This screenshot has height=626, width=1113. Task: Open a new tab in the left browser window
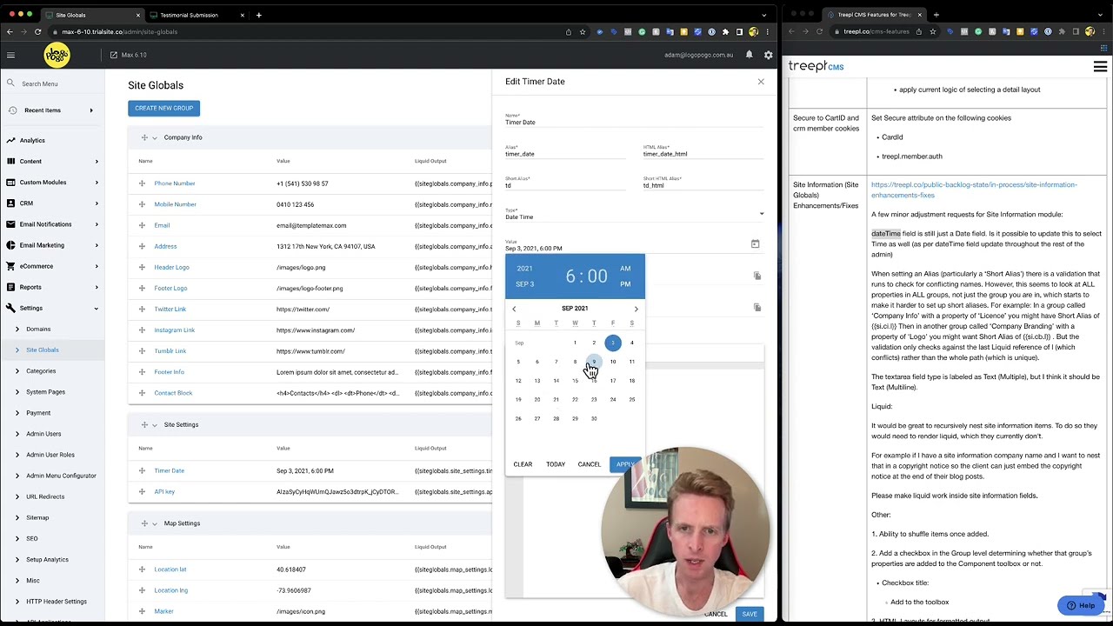coord(258,15)
